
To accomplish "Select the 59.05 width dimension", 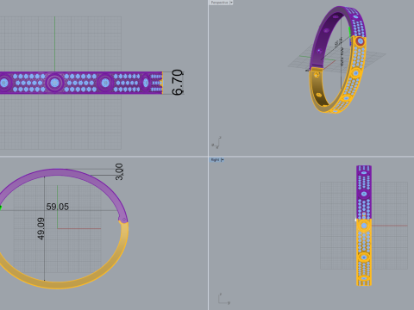I will (x=58, y=207).
